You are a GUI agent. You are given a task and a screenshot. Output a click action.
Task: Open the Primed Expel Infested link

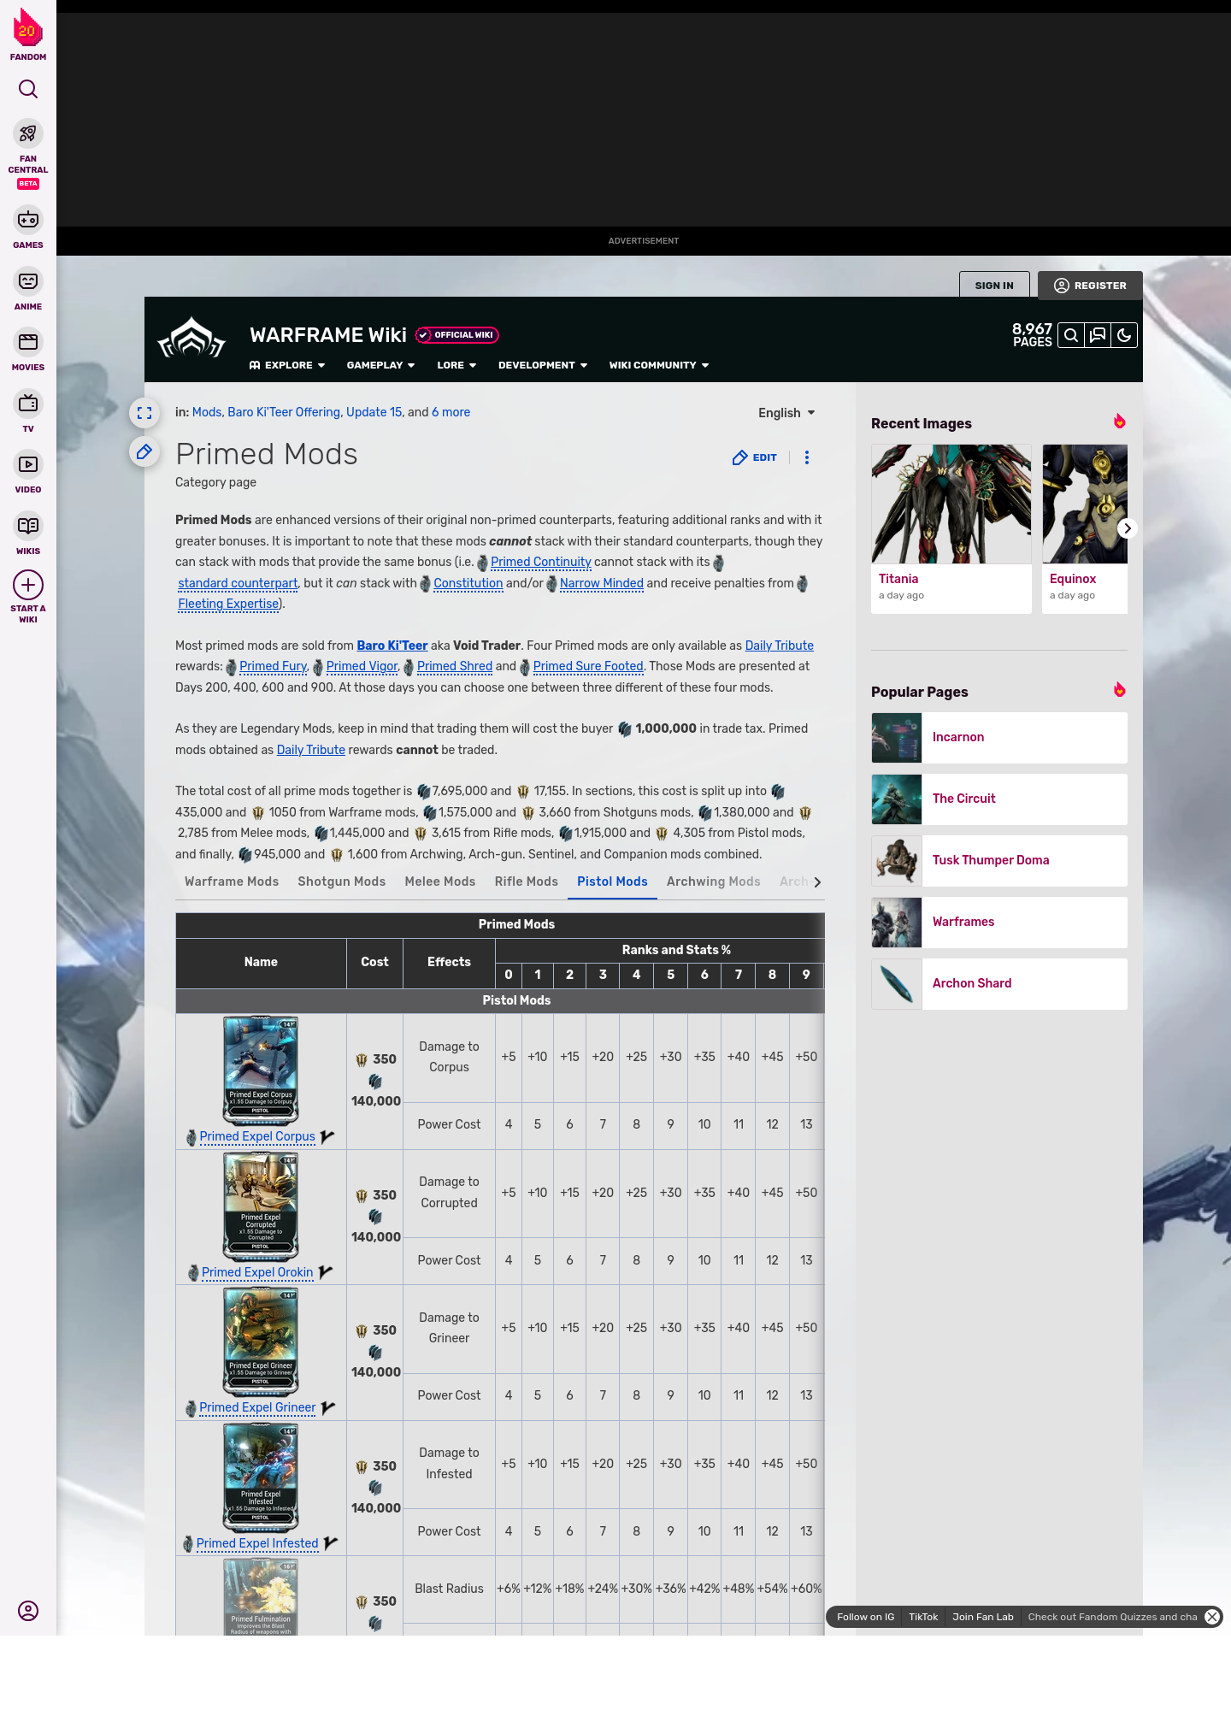(x=257, y=1543)
